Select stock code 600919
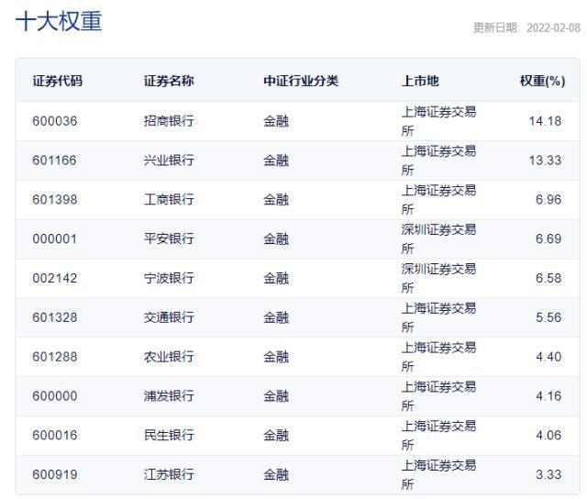Screen dimensions: 587x499 (x=55, y=474)
